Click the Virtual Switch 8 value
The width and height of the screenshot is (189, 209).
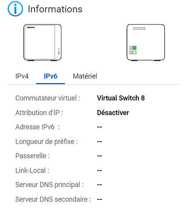pos(121,98)
